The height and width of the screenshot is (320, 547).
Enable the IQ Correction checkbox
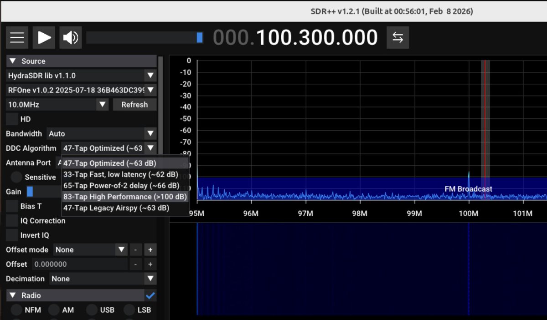(12, 221)
